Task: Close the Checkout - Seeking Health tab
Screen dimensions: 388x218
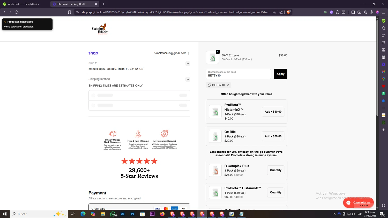Action: (x=96, y=4)
